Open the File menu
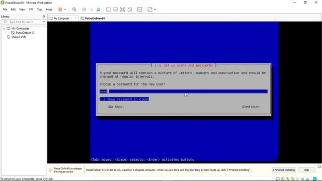Screen dimensions: 322x181 (x=5, y=10)
